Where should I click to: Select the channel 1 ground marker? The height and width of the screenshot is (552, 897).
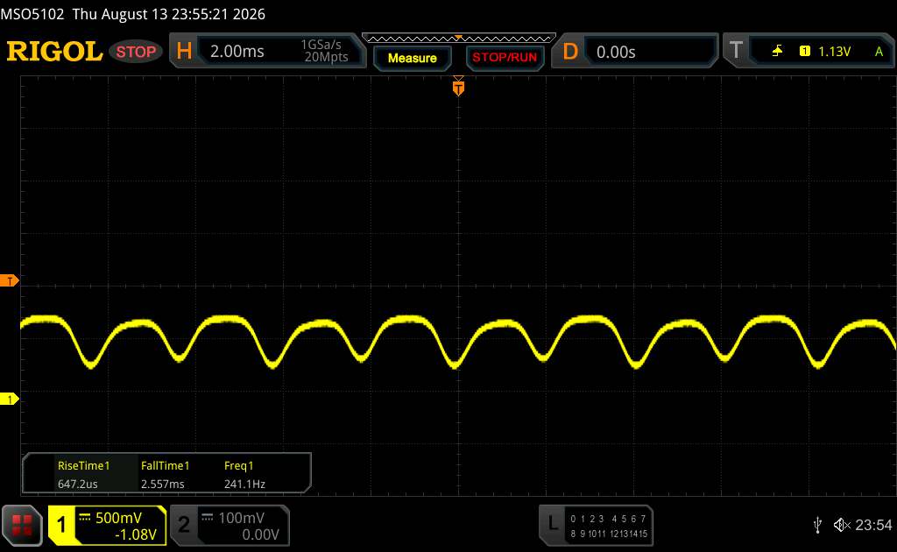(9, 399)
